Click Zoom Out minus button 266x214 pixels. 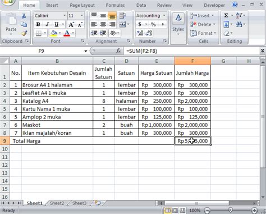(207, 210)
